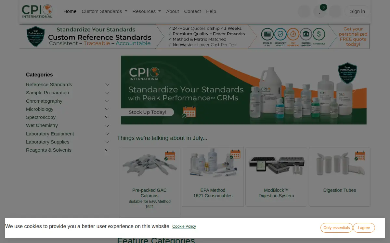Open the Microbiology category
The image size is (390, 243).
click(40, 109)
